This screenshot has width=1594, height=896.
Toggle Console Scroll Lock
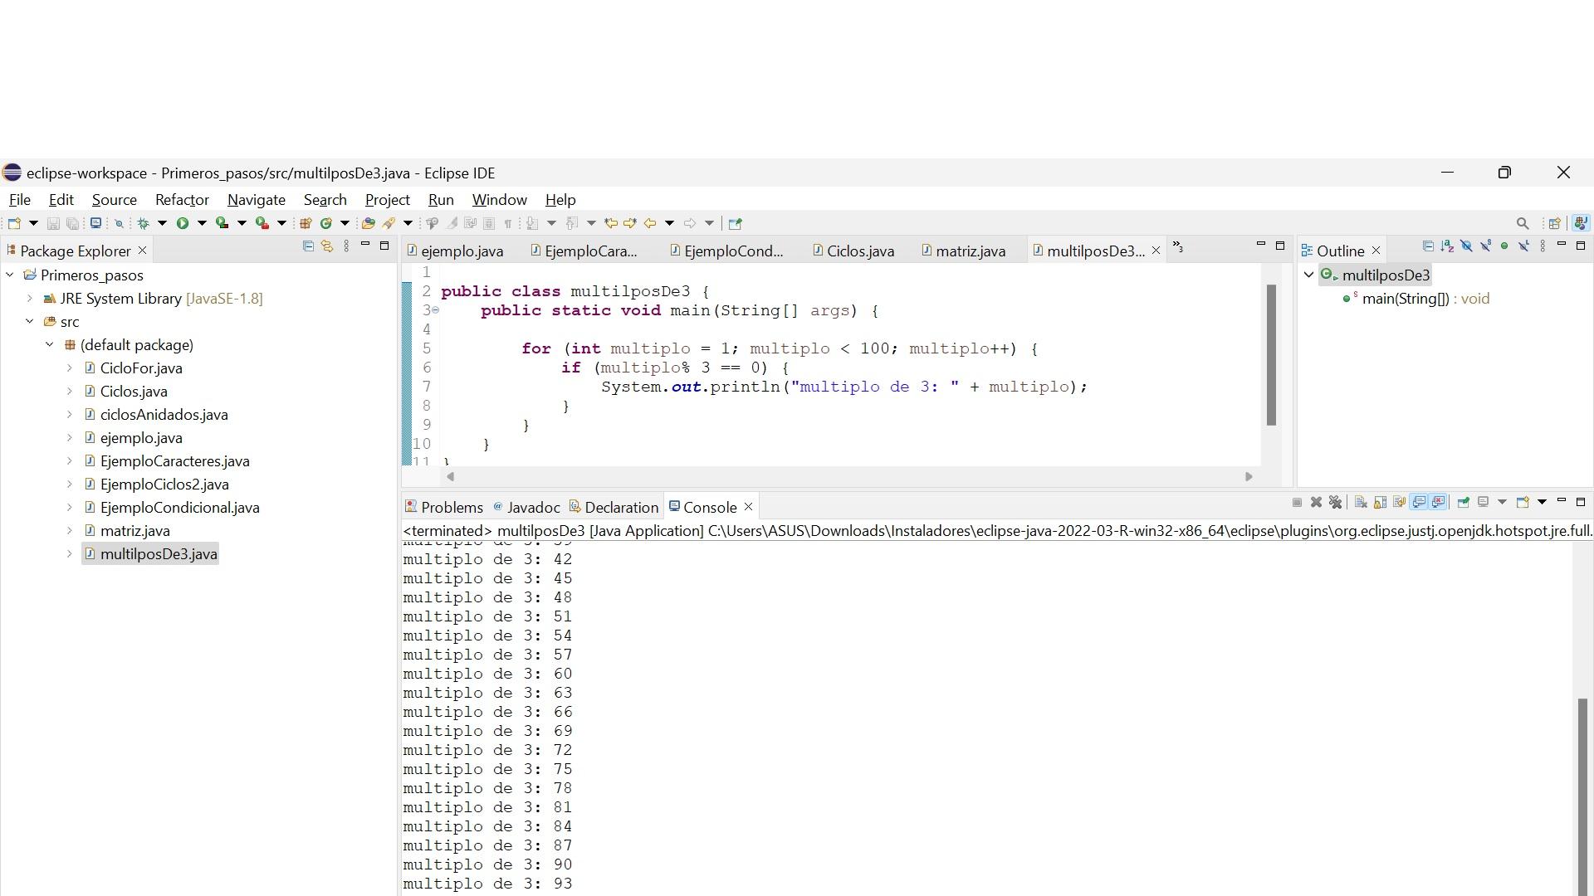coord(1380,502)
